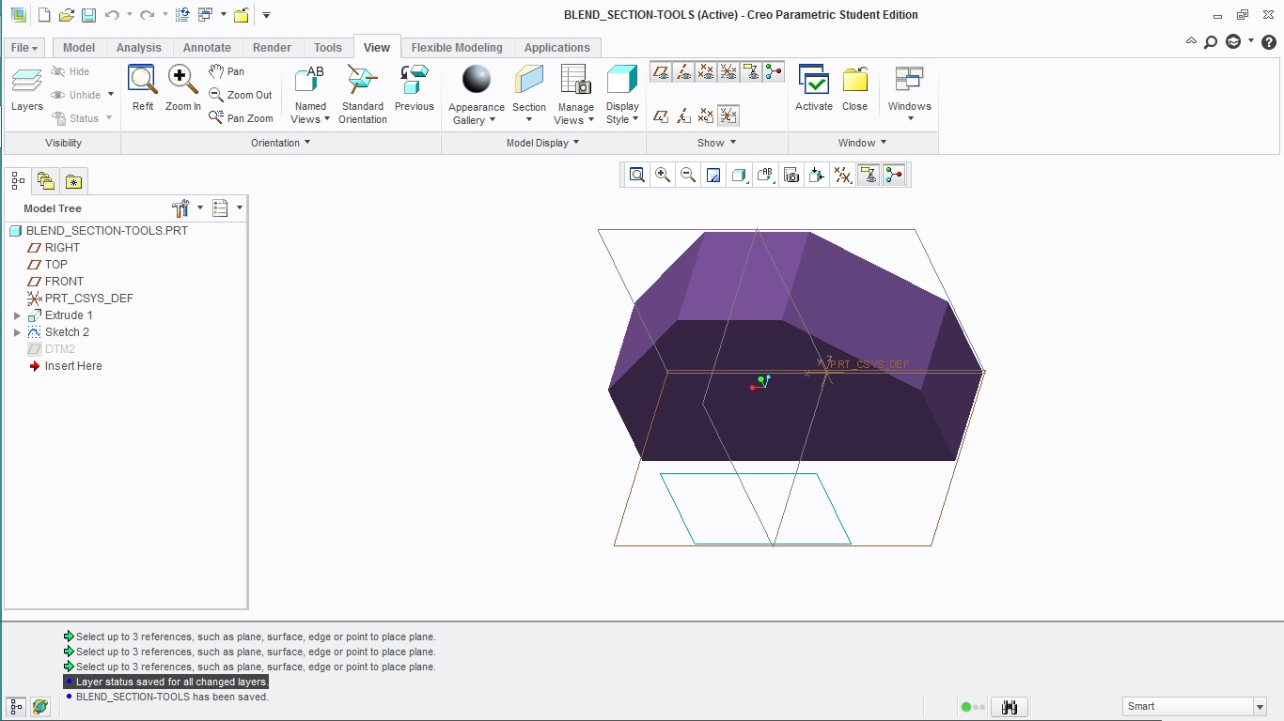
Task: Click the Repaint icon in graphics toolbar
Action: (x=713, y=175)
